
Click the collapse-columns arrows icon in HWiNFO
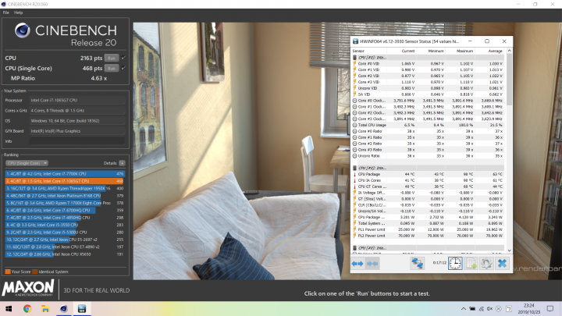[372, 264]
